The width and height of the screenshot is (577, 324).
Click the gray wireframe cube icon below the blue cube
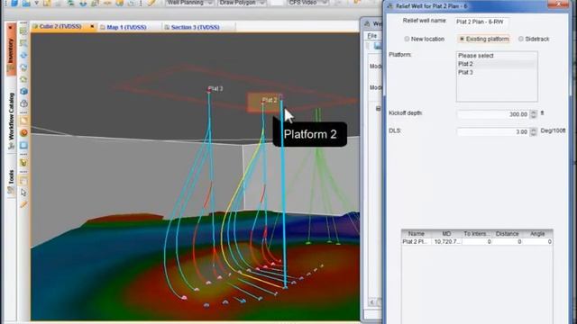coord(23,103)
